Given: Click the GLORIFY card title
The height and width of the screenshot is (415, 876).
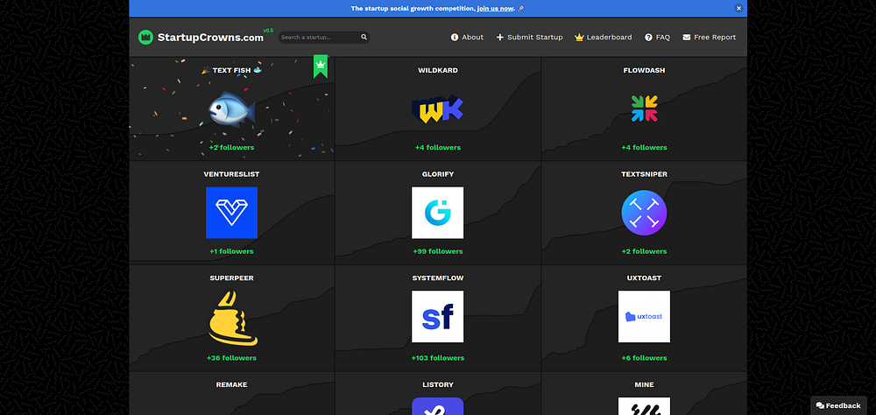Looking at the screenshot, I should (x=438, y=174).
